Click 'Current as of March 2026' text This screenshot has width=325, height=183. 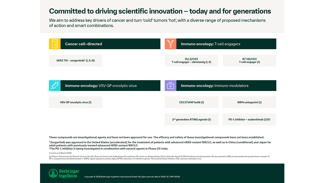[x=60, y=153]
